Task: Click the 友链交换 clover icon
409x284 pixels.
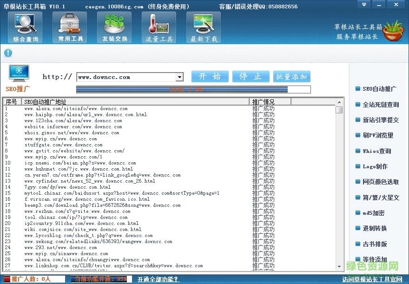Action: 114,27
